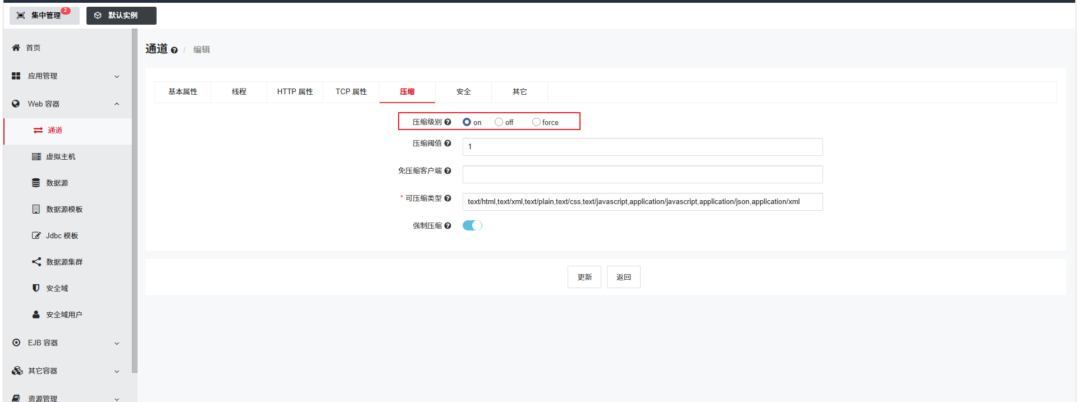Click the help icon next to 免压缩客户端
Viewport: 1078px width, 402px height.
click(x=447, y=170)
